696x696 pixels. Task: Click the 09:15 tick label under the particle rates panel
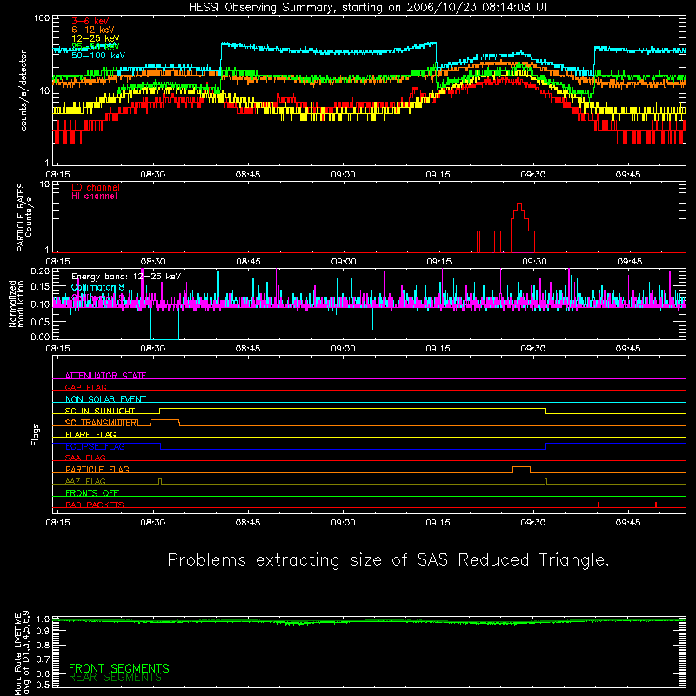[x=439, y=262]
